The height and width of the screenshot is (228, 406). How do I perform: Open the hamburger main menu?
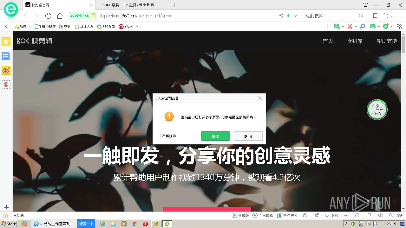click(399, 16)
